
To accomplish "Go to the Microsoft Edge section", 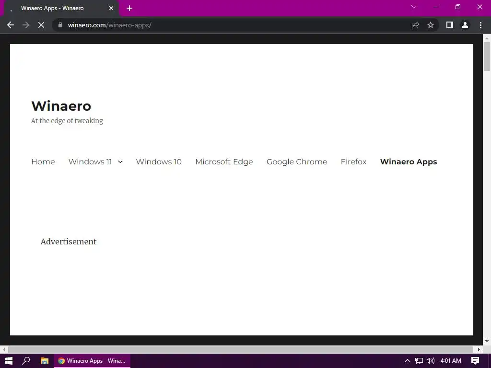I will click(x=224, y=162).
